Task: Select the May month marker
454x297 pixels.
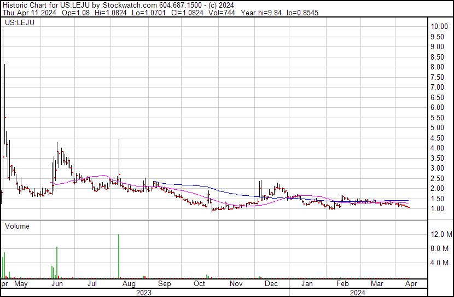Action: click(x=21, y=284)
